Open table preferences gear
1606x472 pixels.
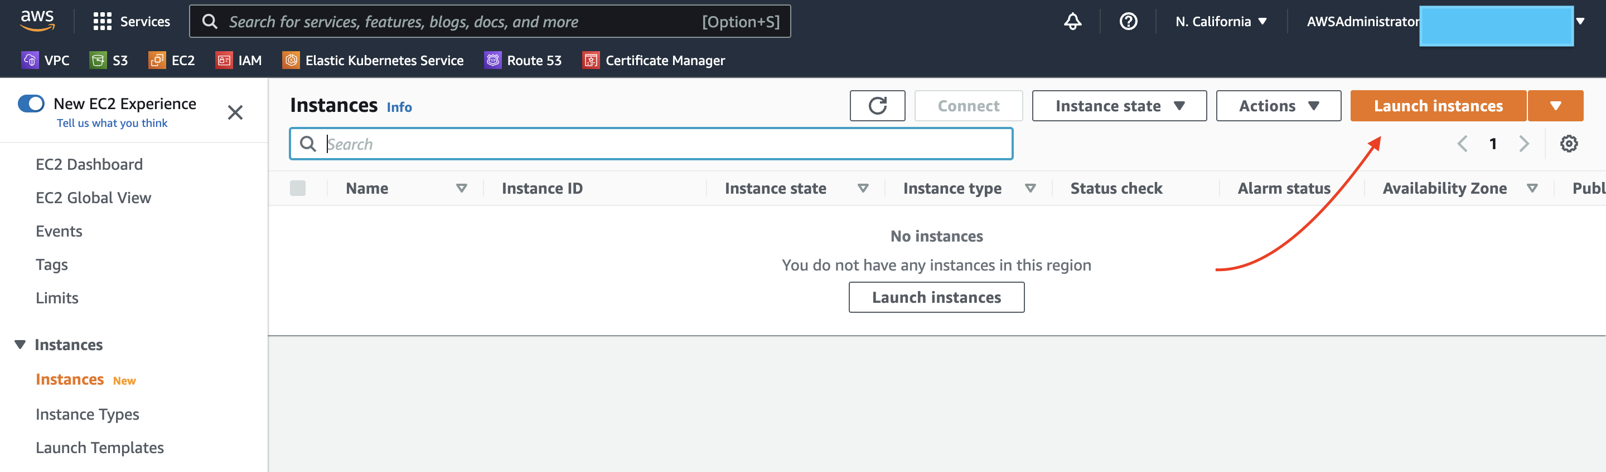tap(1569, 144)
